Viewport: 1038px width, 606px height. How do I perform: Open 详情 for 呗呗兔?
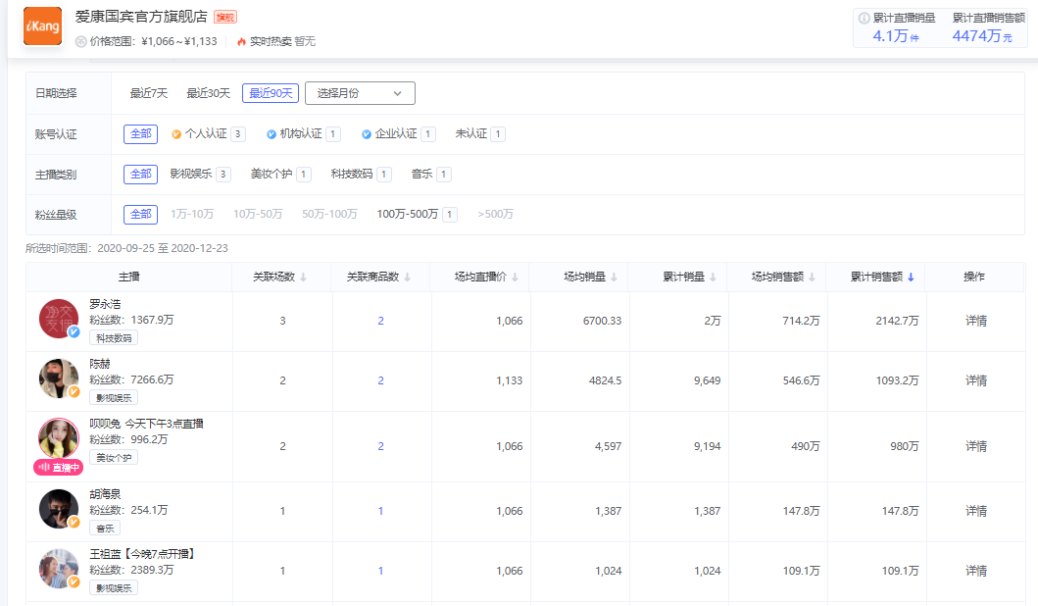pos(976,446)
